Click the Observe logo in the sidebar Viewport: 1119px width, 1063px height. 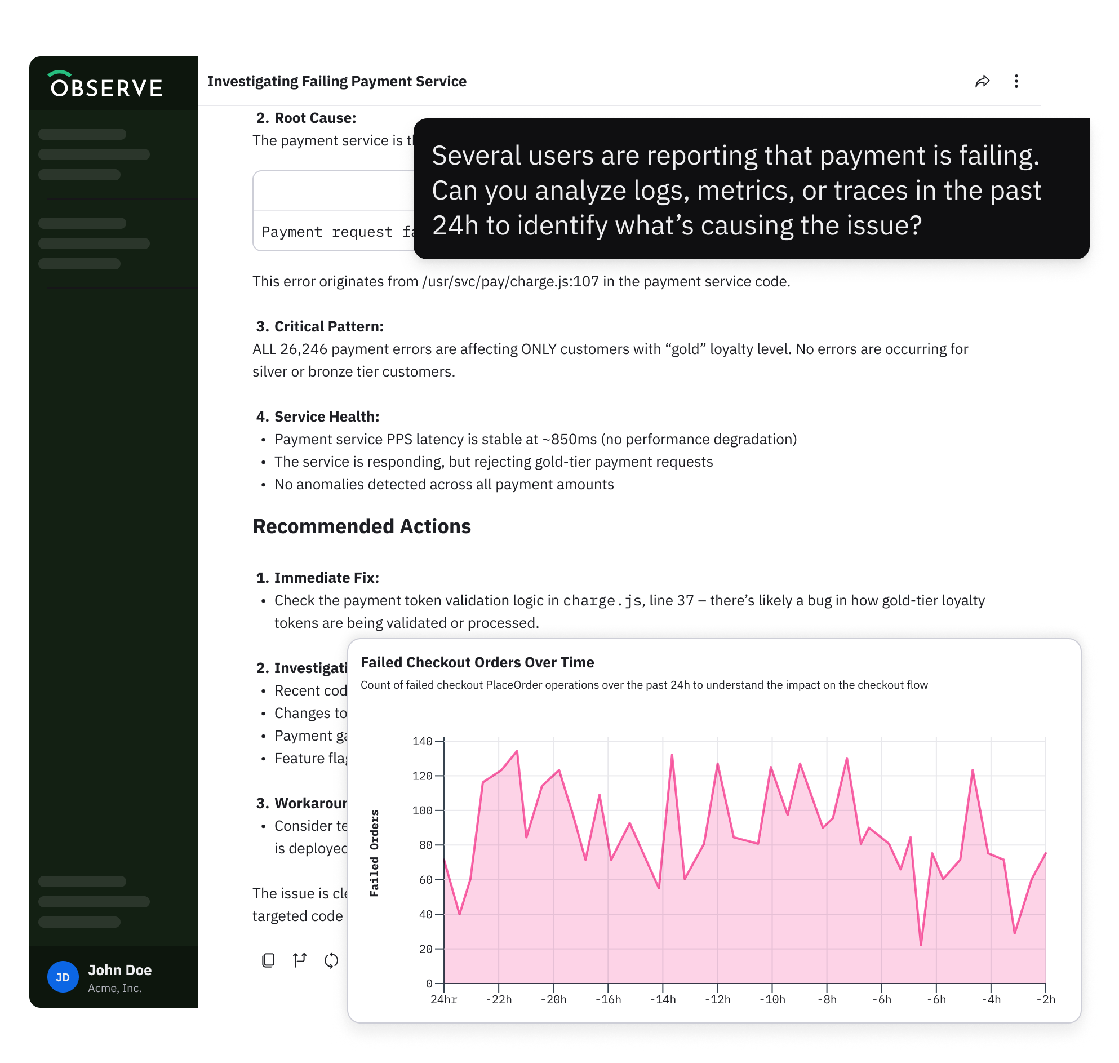[105, 85]
